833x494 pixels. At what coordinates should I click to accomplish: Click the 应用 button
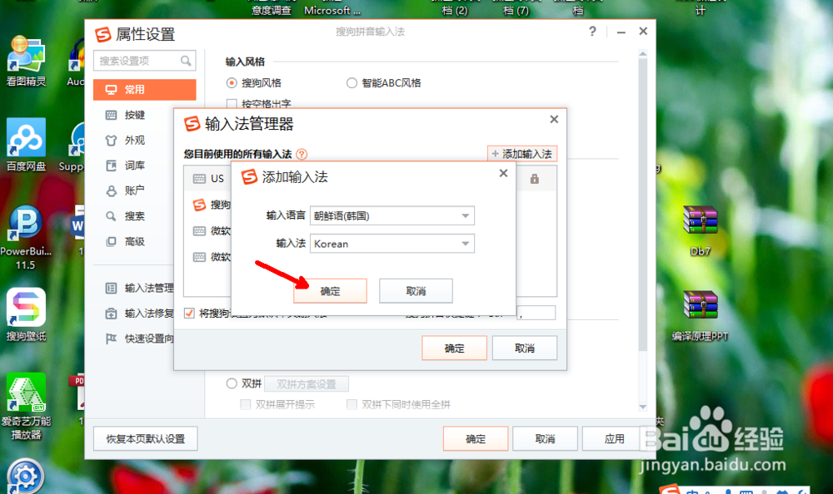click(x=614, y=438)
